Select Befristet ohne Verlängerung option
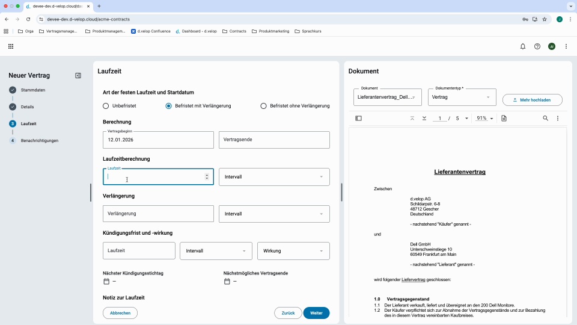The image size is (577, 325). (263, 106)
